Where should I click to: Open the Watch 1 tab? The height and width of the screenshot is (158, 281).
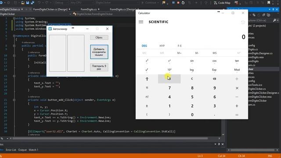tap(33, 150)
